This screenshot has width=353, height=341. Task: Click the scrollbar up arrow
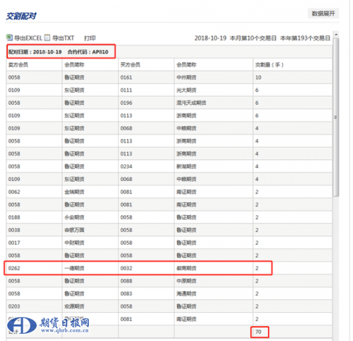coord(336,35)
